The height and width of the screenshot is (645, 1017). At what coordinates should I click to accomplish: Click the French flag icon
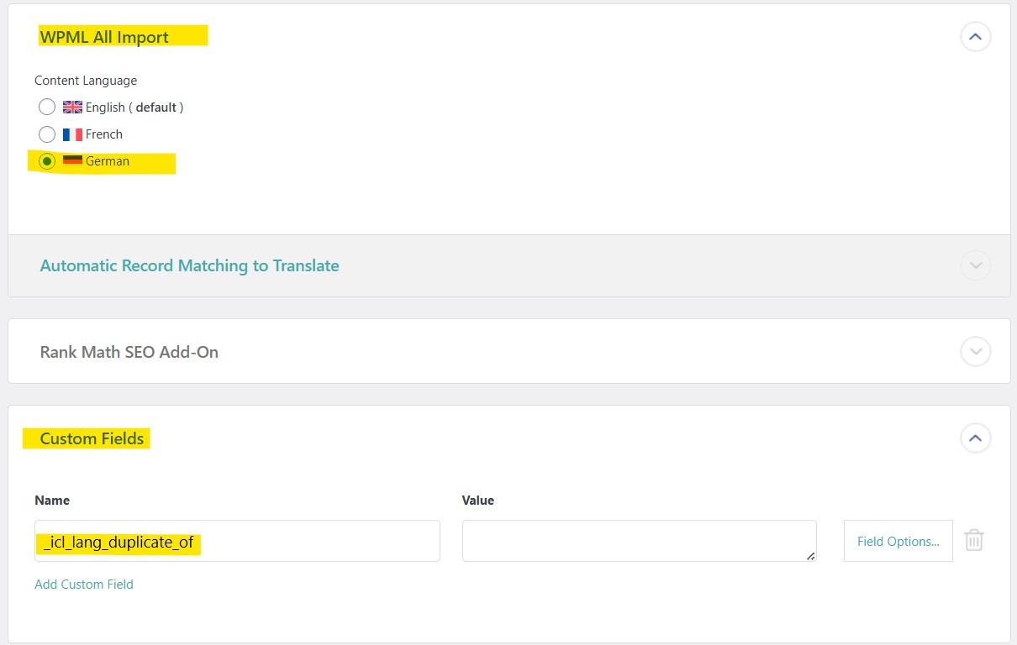coord(72,134)
